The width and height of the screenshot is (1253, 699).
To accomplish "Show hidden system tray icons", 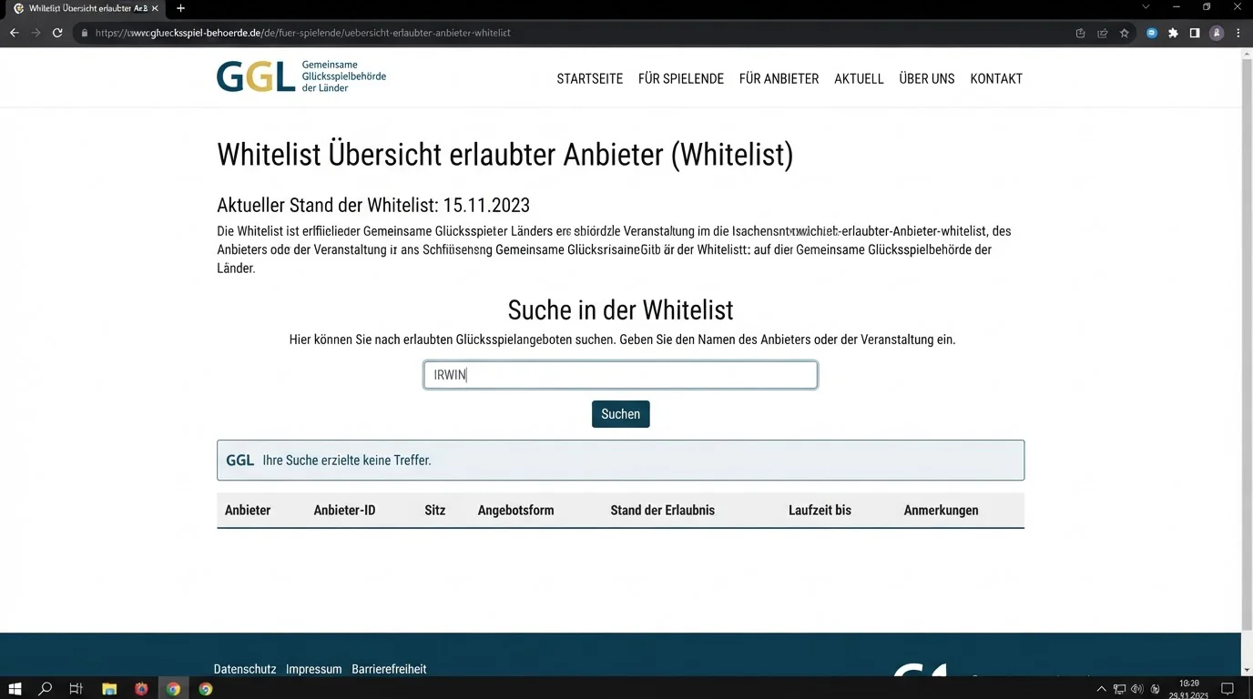I will (1101, 689).
